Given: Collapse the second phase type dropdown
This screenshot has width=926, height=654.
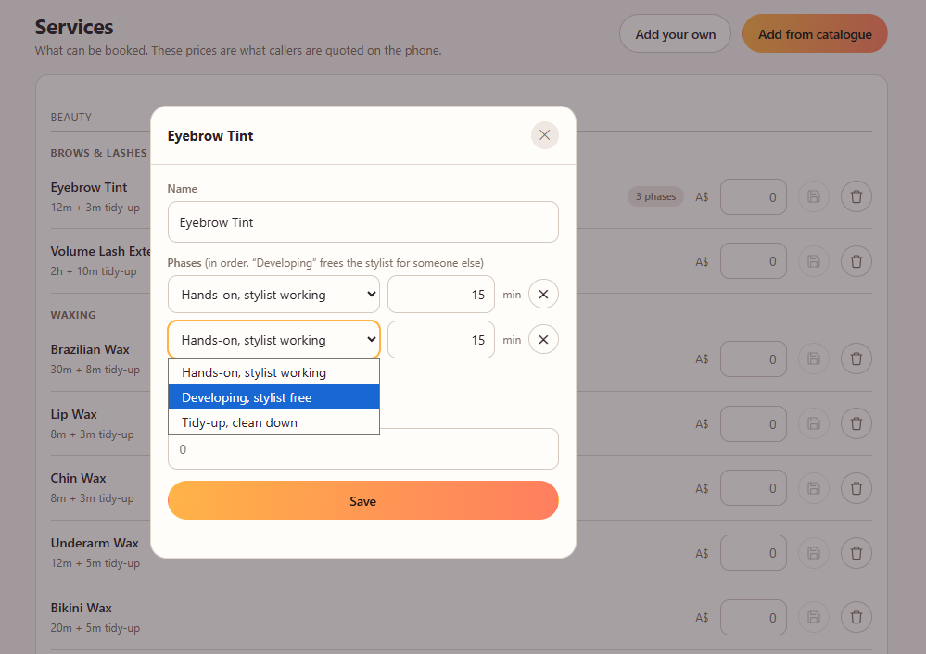Looking at the screenshot, I should click(x=273, y=339).
